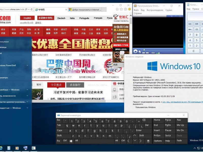Screen dimensions: 203x152
Task: Skip to next track in Media Player
Action: (x=147, y=53)
